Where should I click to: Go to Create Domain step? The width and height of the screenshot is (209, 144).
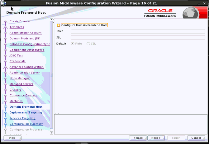pyautogui.click(x=20, y=21)
